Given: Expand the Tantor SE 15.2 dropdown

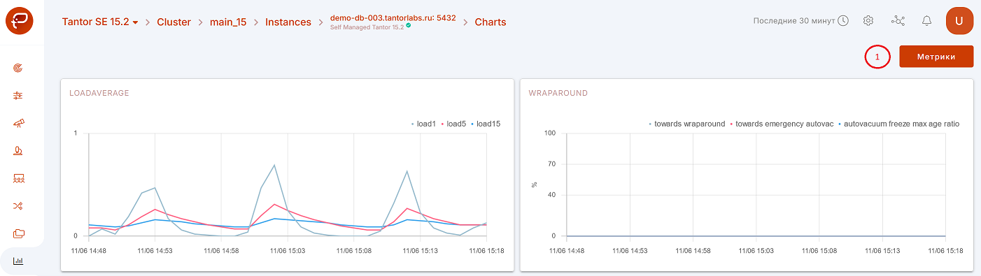Looking at the screenshot, I should pyautogui.click(x=100, y=22).
